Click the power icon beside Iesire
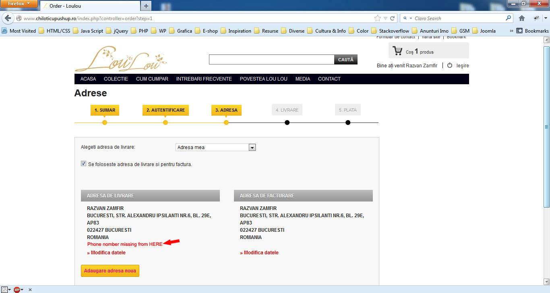The width and height of the screenshot is (550, 293). tap(450, 65)
